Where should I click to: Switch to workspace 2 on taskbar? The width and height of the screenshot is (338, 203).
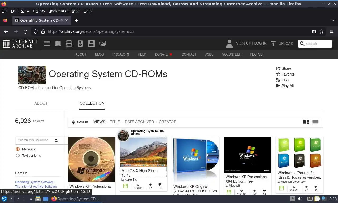[18, 199]
